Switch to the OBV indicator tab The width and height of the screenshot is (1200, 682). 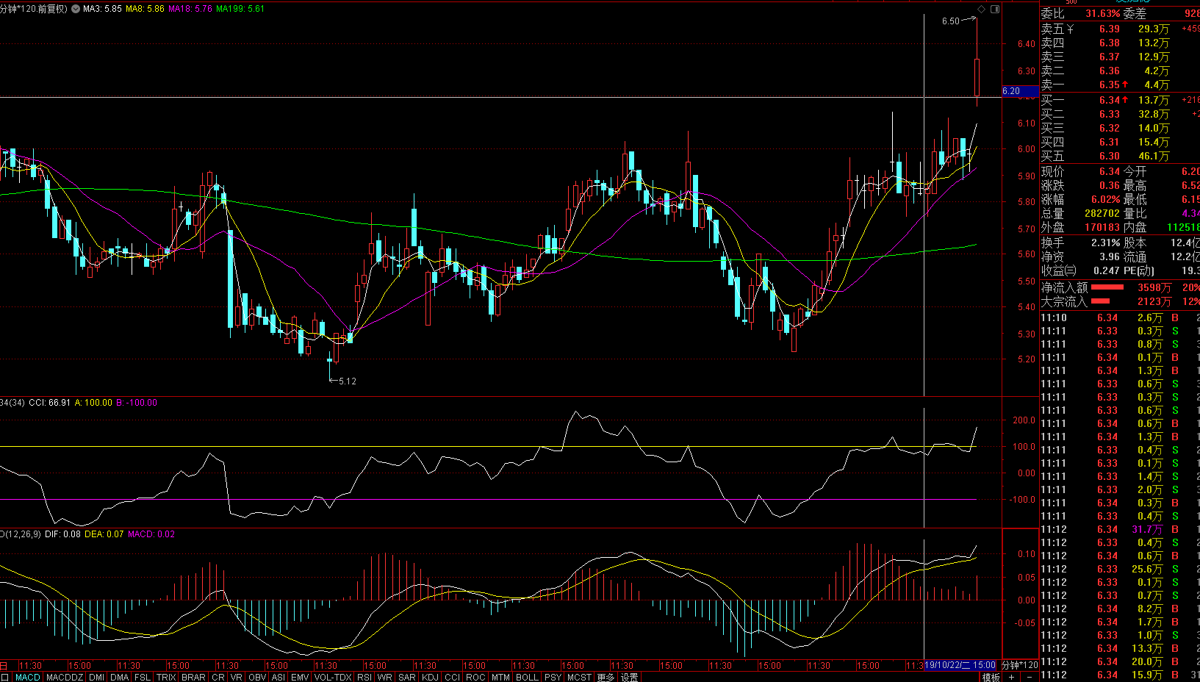click(257, 677)
